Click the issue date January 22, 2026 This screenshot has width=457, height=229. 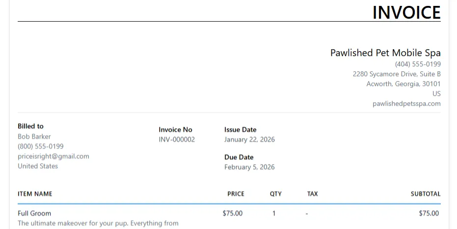(249, 140)
